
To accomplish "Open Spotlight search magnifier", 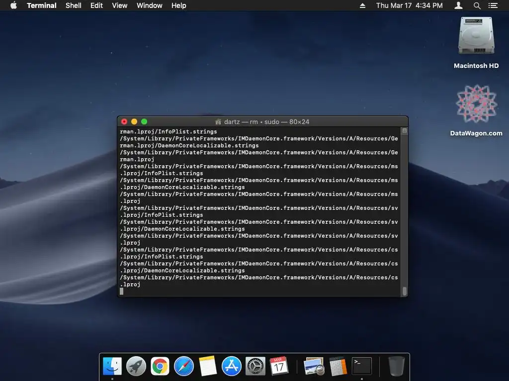I will (x=477, y=5).
